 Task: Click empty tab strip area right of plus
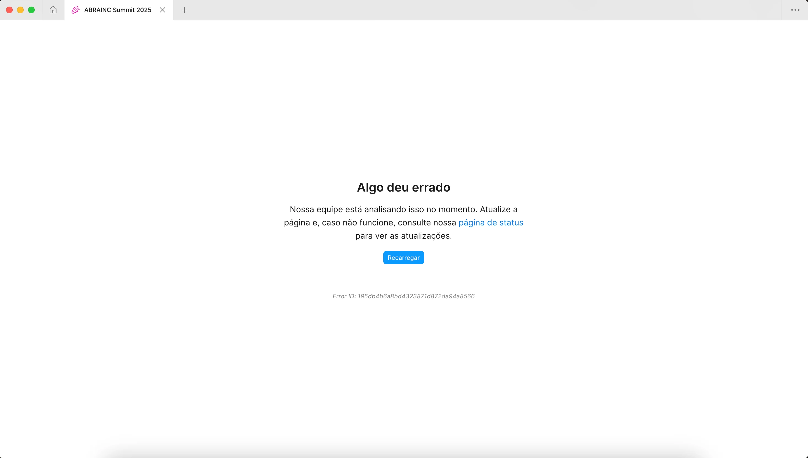[472, 10]
